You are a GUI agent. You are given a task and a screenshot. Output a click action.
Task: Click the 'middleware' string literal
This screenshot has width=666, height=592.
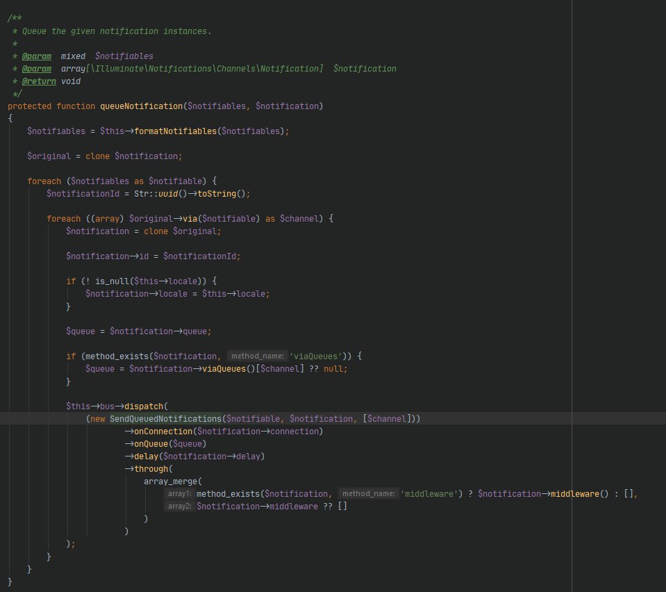click(x=429, y=494)
